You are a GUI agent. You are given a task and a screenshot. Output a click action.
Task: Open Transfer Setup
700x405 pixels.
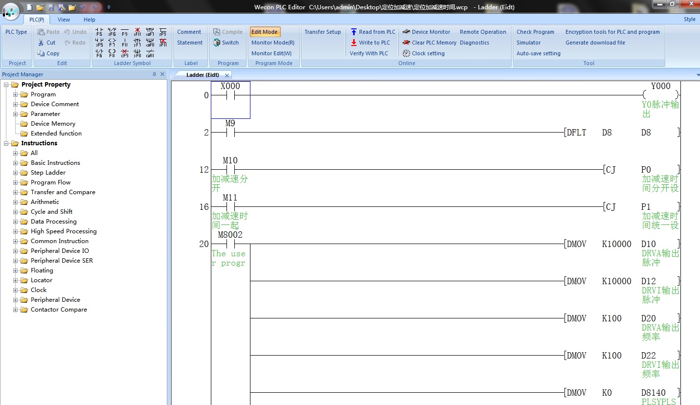(x=323, y=32)
